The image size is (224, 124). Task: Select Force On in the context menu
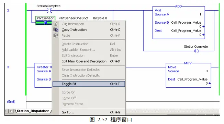pyautogui.click(x=89, y=92)
